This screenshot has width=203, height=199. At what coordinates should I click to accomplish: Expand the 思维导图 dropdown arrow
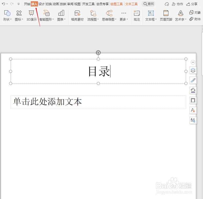click(116, 19)
